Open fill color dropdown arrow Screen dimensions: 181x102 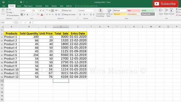pyautogui.click(x=40, y=14)
